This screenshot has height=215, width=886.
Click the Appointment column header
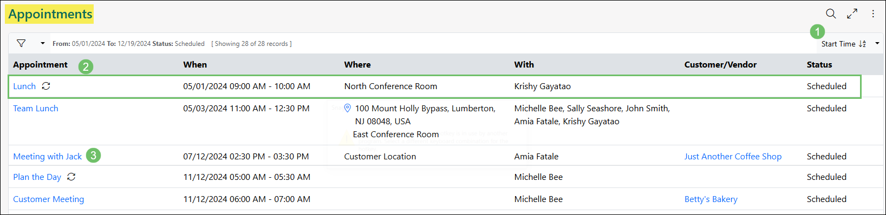point(41,65)
